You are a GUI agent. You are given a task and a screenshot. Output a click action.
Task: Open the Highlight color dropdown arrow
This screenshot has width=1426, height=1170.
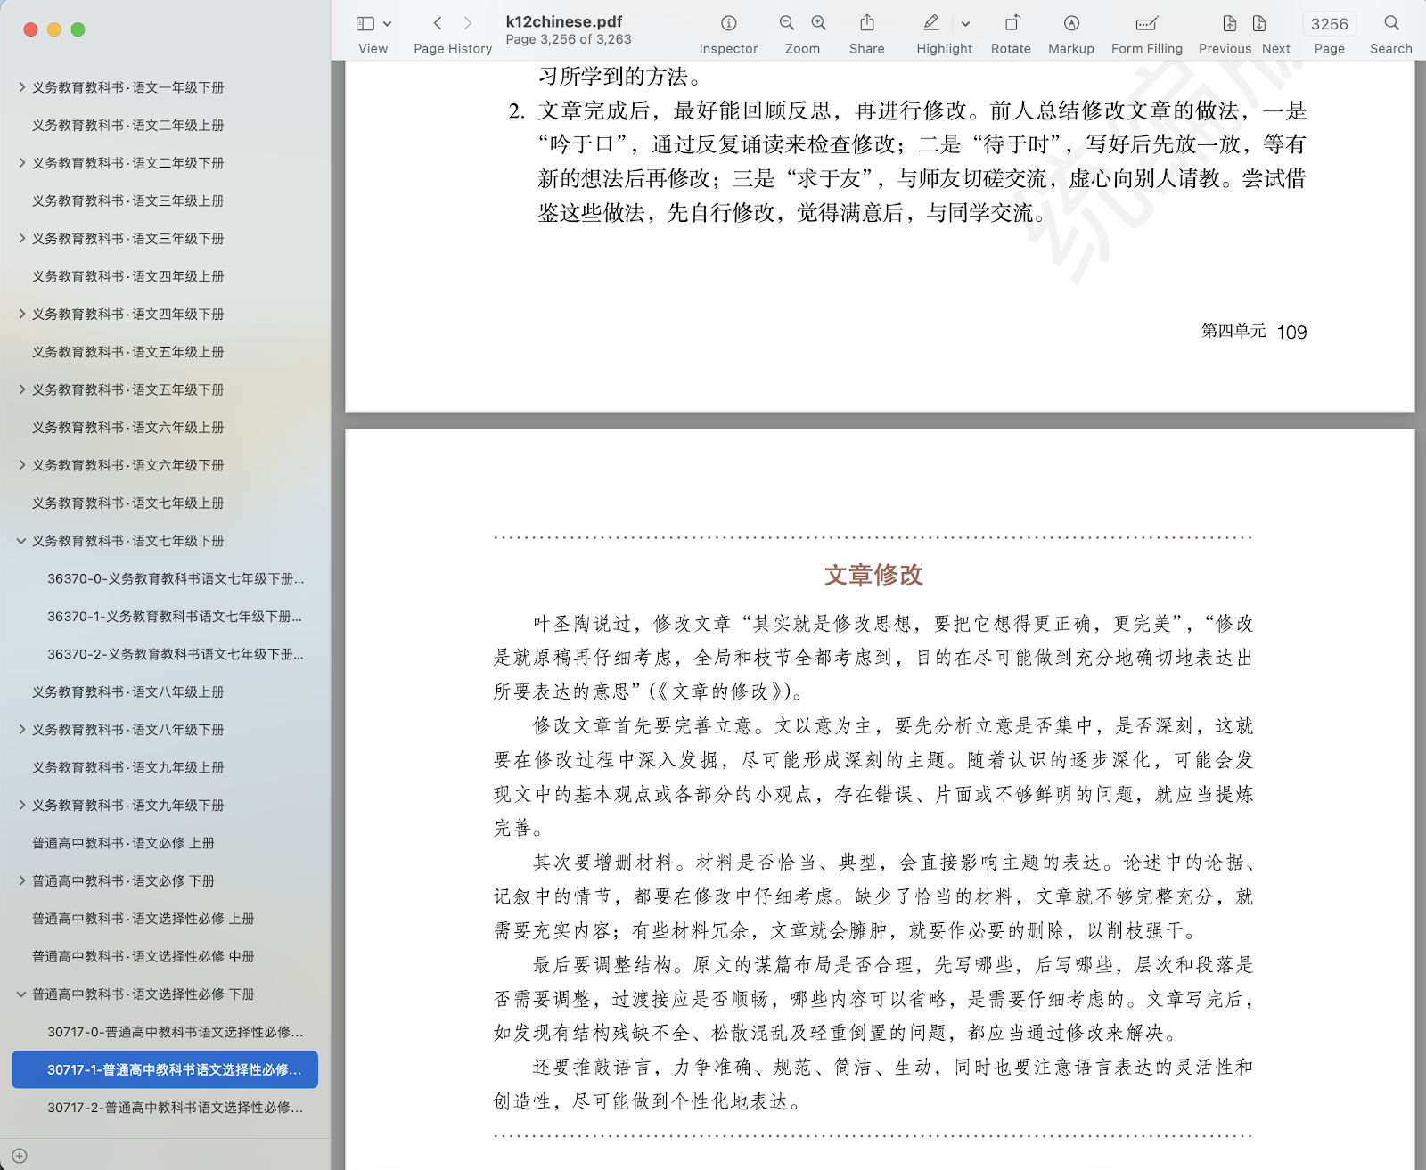[x=965, y=24]
